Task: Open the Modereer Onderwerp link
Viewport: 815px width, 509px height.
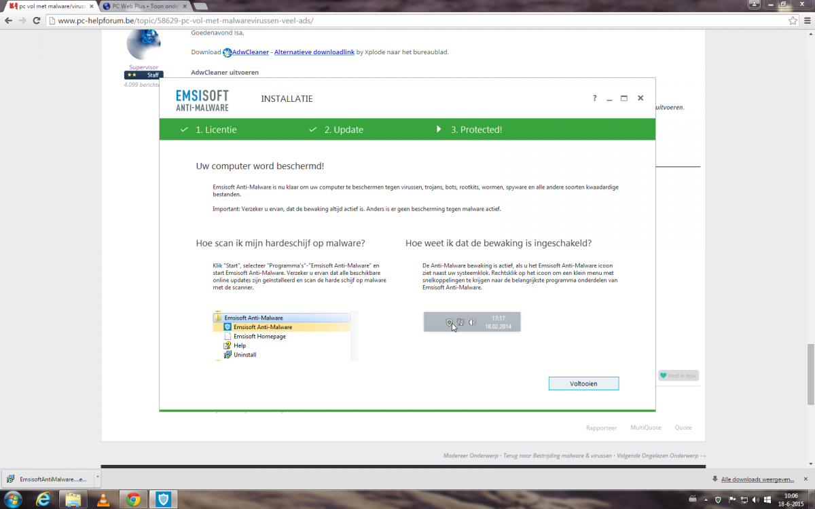Action: click(x=469, y=455)
